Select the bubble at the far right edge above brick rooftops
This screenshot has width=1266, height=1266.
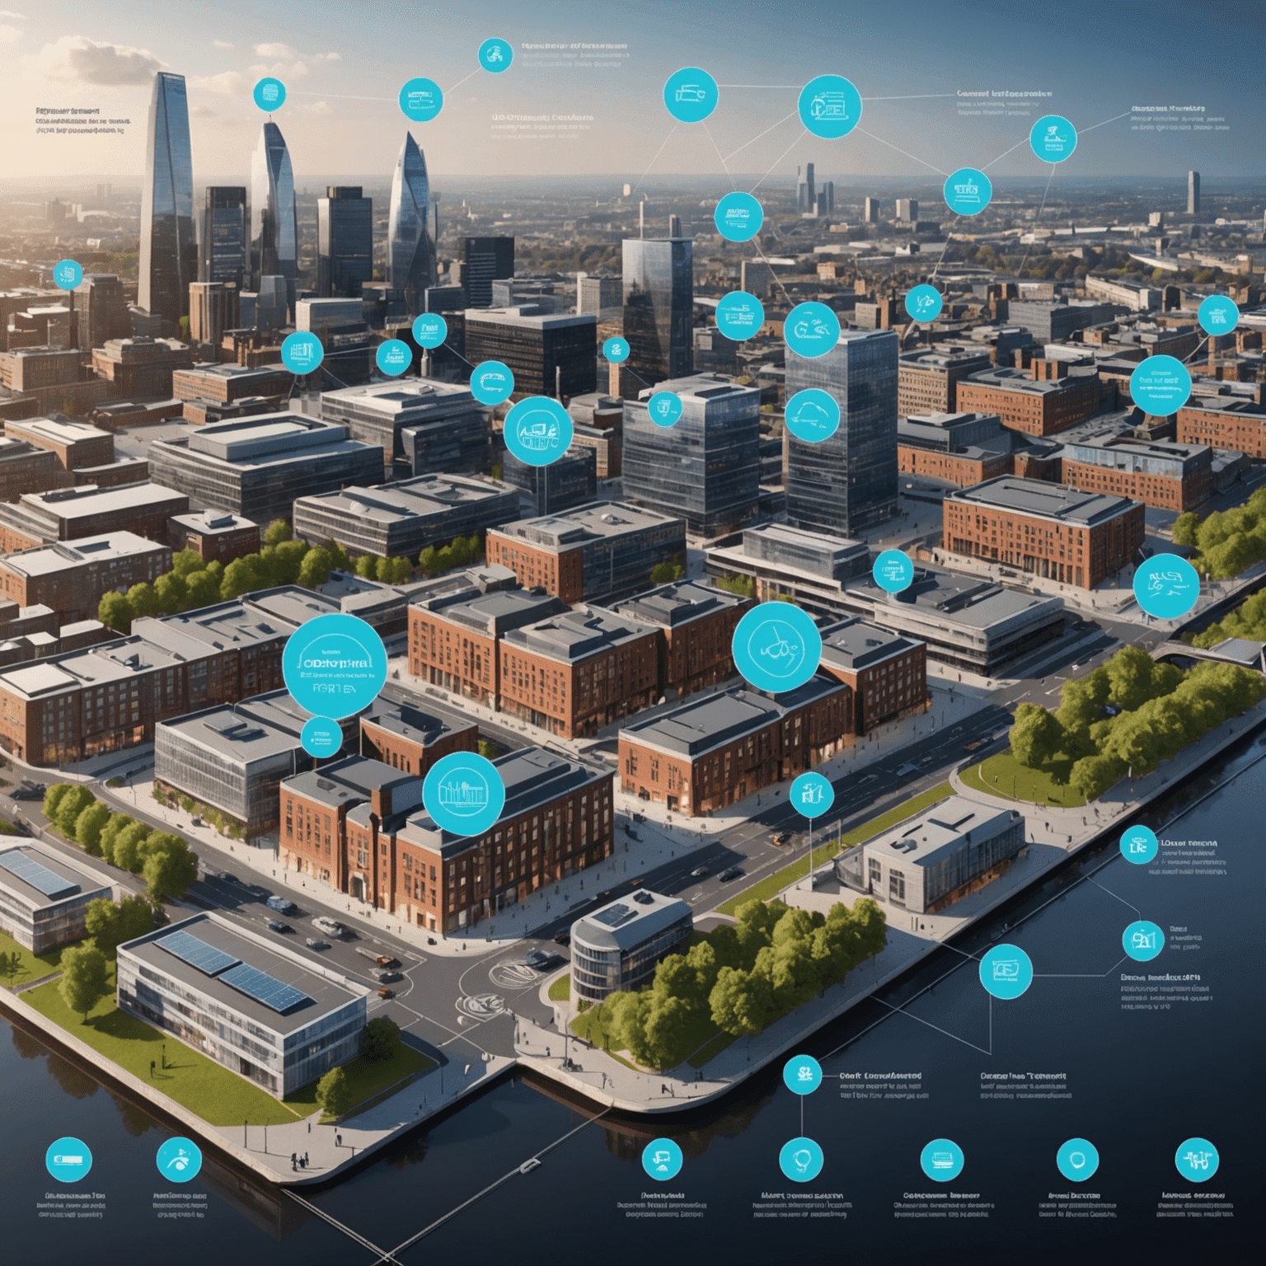click(1217, 316)
